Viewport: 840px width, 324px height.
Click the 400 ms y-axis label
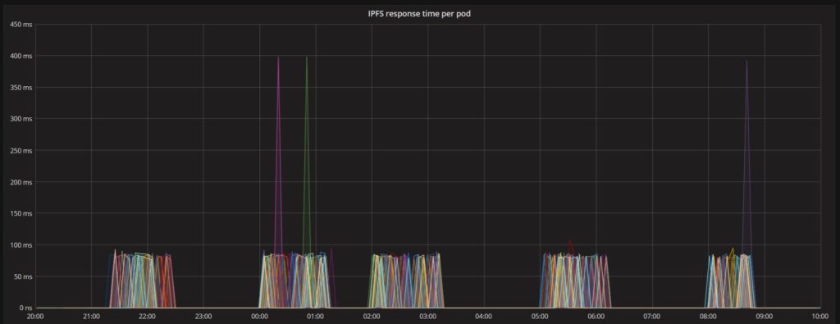click(x=21, y=56)
